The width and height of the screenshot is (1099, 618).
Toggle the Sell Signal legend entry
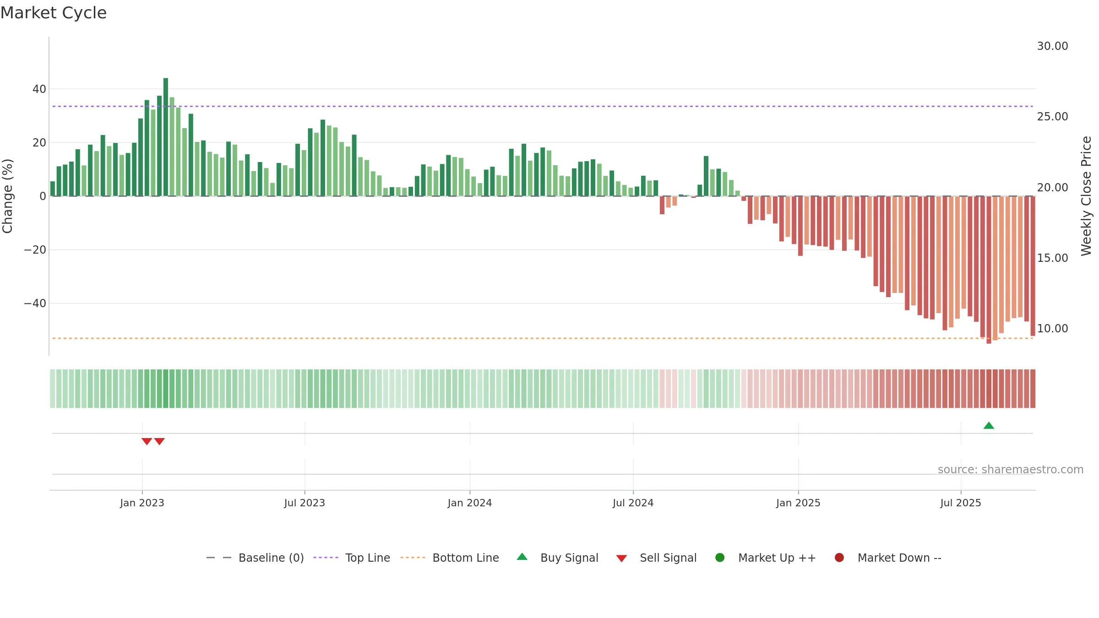tap(656, 558)
